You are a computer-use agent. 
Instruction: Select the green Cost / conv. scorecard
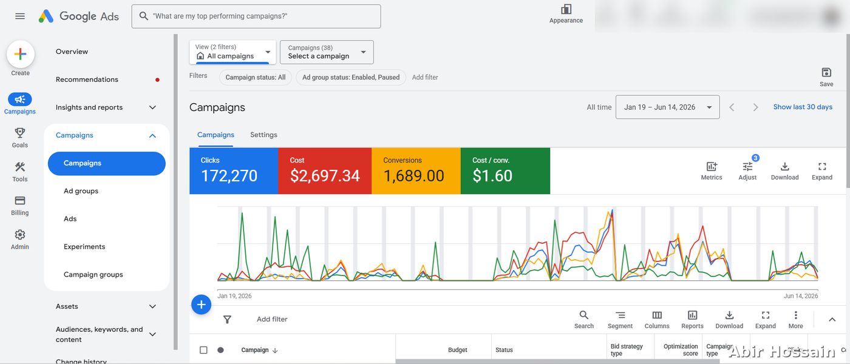pos(505,170)
